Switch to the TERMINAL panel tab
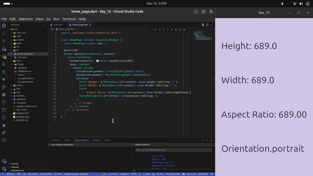 pos(96,140)
